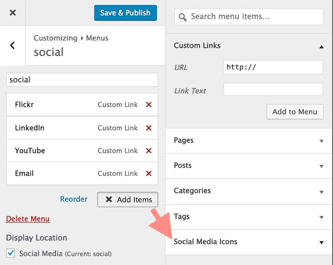Expand the Categories section
This screenshot has height=265, width=333.
(x=249, y=191)
